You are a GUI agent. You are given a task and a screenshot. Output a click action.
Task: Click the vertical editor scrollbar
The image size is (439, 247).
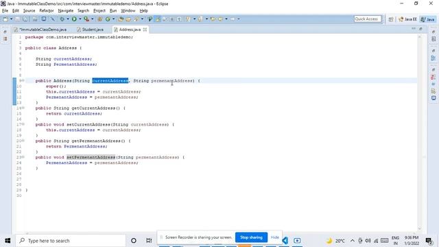click(419, 132)
